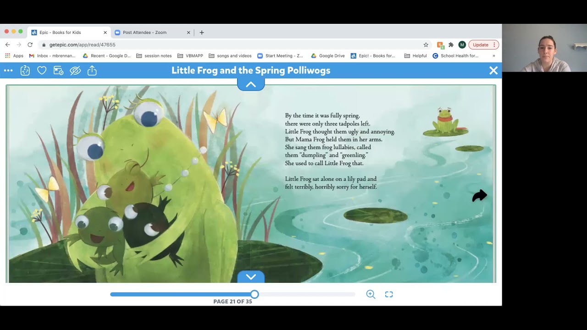Go forward in browser history
Screen dimensions: 587x330
[19, 44]
